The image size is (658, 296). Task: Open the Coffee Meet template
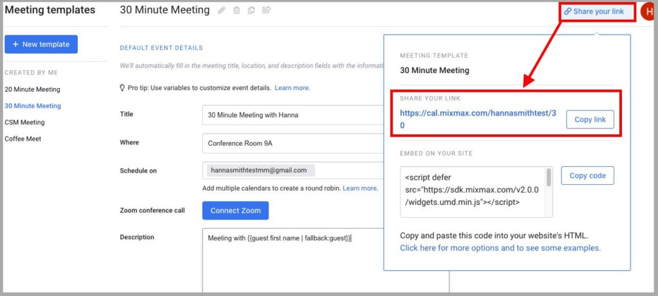pos(22,138)
